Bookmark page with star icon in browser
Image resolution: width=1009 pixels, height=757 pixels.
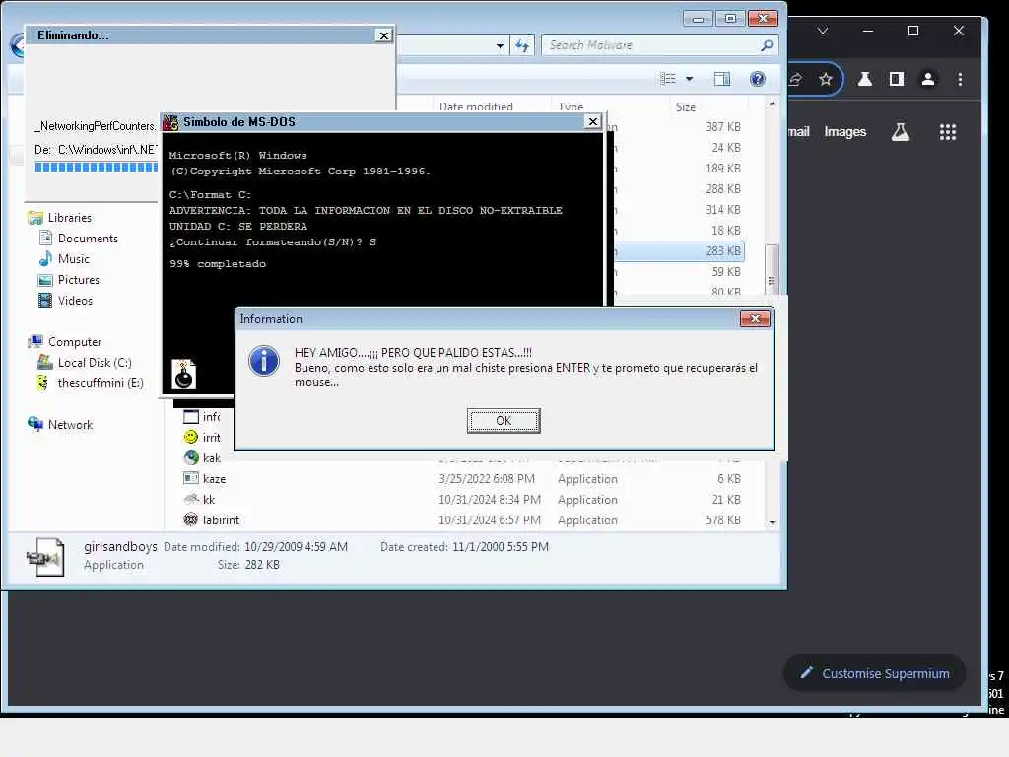coord(826,79)
